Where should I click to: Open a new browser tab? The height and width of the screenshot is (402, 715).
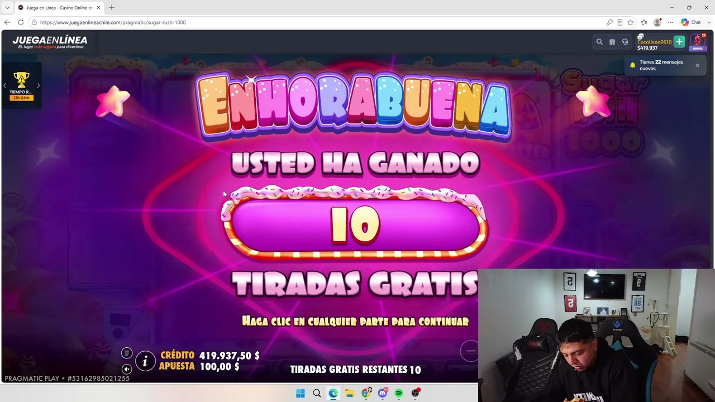112,8
